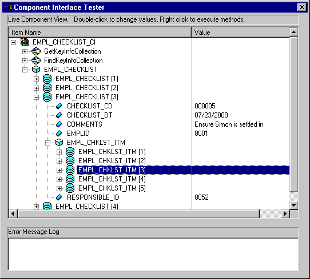Image resolution: width=310 pixels, height=279 pixels.
Task: Expand the EMPL_CHECKLIST [4] row
Action: pos(36,207)
